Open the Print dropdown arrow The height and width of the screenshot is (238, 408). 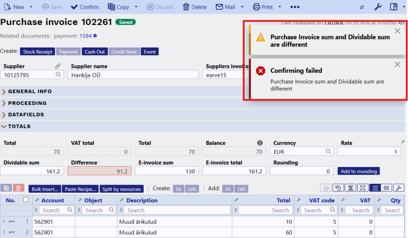(280, 7)
